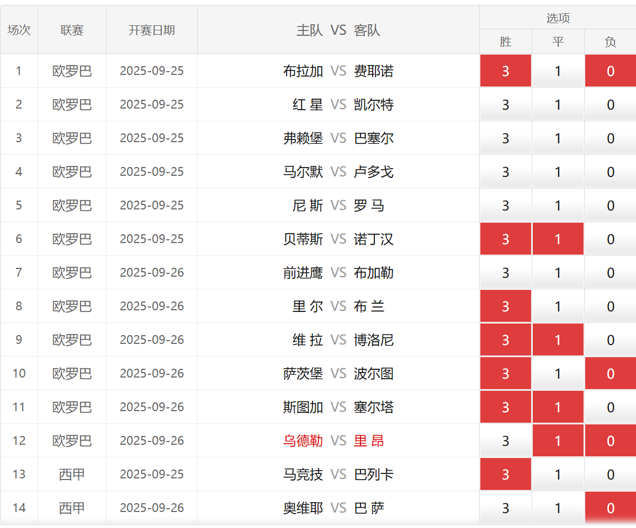The height and width of the screenshot is (528, 636).
Task: Click the red 里昂 away team name
Action: [x=369, y=441]
